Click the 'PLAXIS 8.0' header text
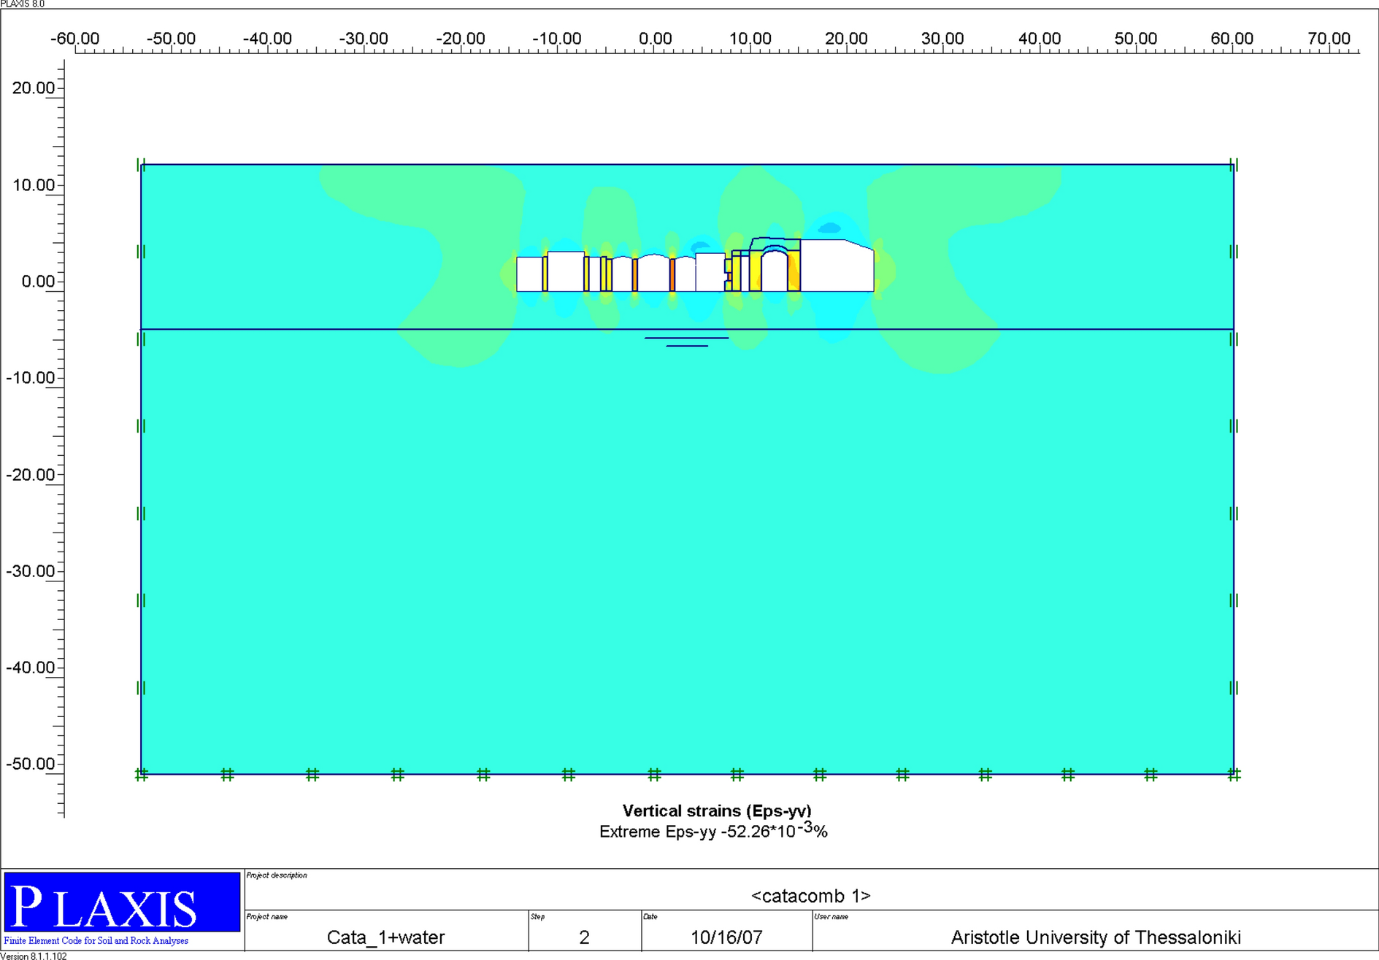 tap(23, 4)
